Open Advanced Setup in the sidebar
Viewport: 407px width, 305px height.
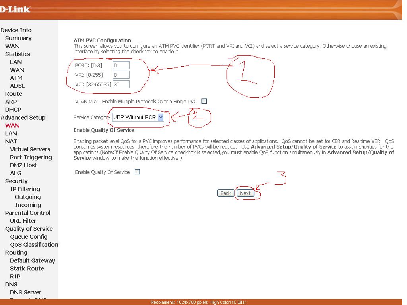click(x=23, y=118)
